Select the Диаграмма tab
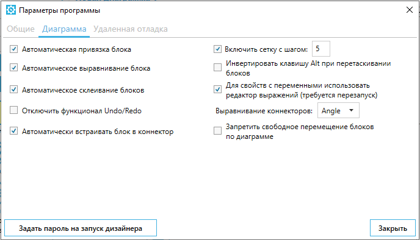This screenshot has width=420, height=240. click(64, 29)
